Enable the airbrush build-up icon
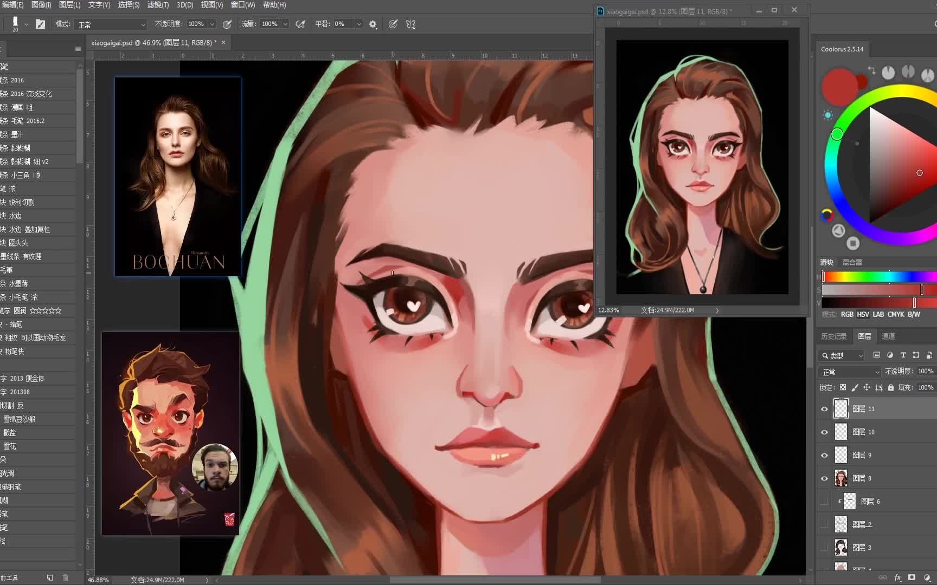The image size is (937, 585). tap(300, 24)
